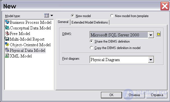The image size is (170, 102).
Task: Select the New model radio button
Action: coord(72,16)
